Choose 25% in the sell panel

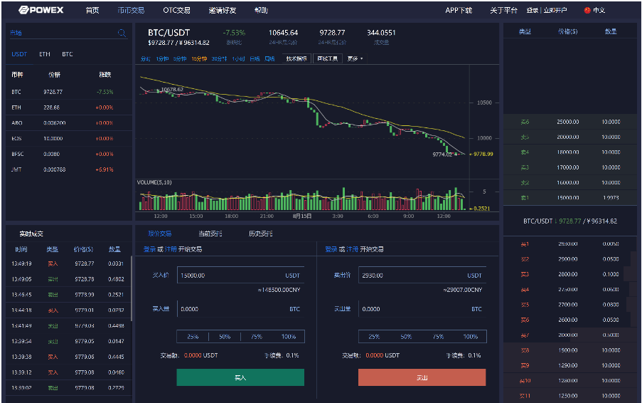(x=374, y=337)
